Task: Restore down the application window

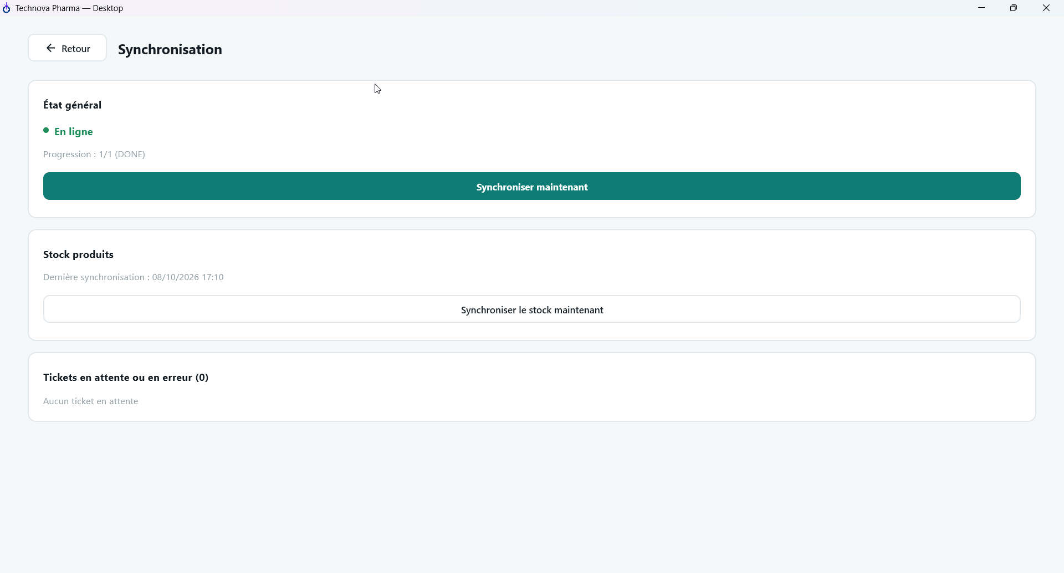Action: pos(1014,8)
